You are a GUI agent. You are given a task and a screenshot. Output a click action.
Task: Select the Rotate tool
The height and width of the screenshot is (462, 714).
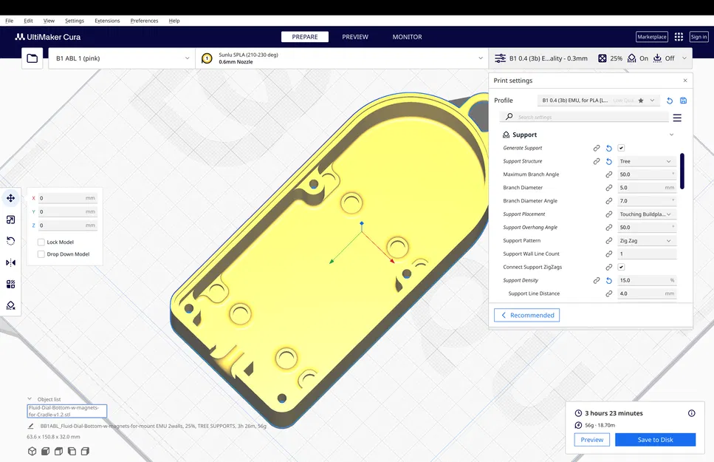pyautogui.click(x=11, y=241)
